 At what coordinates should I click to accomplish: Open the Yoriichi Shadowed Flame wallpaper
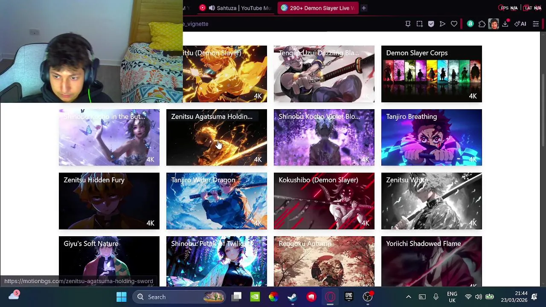click(x=432, y=261)
